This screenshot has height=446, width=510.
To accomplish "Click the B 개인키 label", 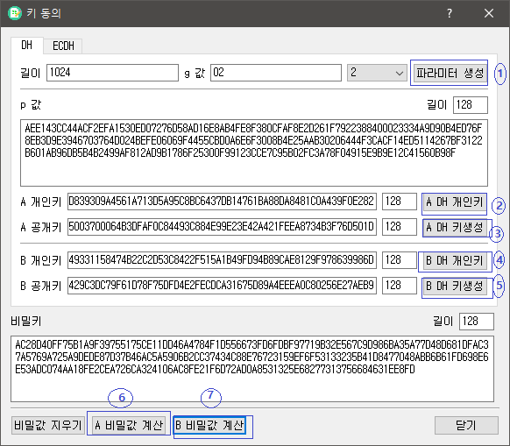I will click(40, 260).
